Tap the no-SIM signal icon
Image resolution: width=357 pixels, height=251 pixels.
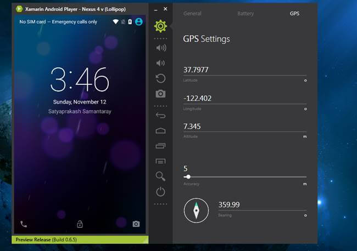point(123,22)
